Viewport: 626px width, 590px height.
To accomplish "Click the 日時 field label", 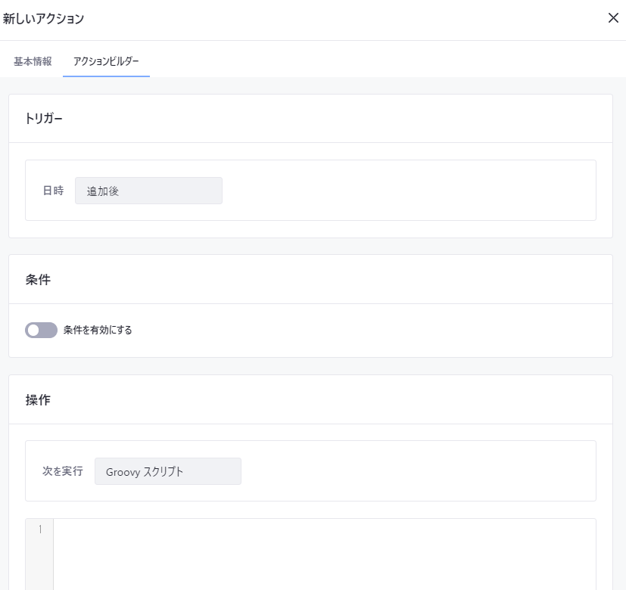I will pos(53,191).
